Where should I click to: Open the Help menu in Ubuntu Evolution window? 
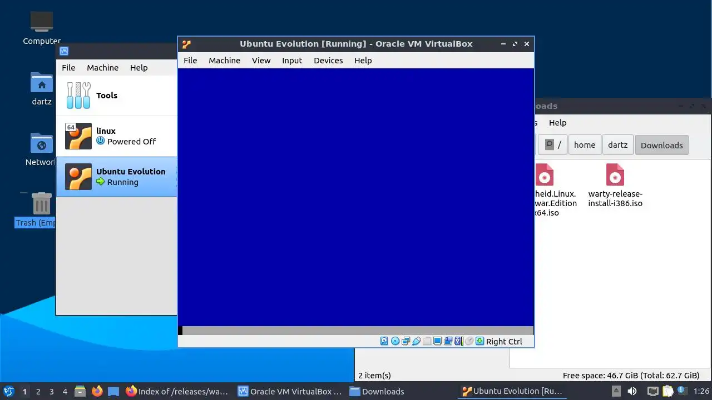(x=363, y=61)
